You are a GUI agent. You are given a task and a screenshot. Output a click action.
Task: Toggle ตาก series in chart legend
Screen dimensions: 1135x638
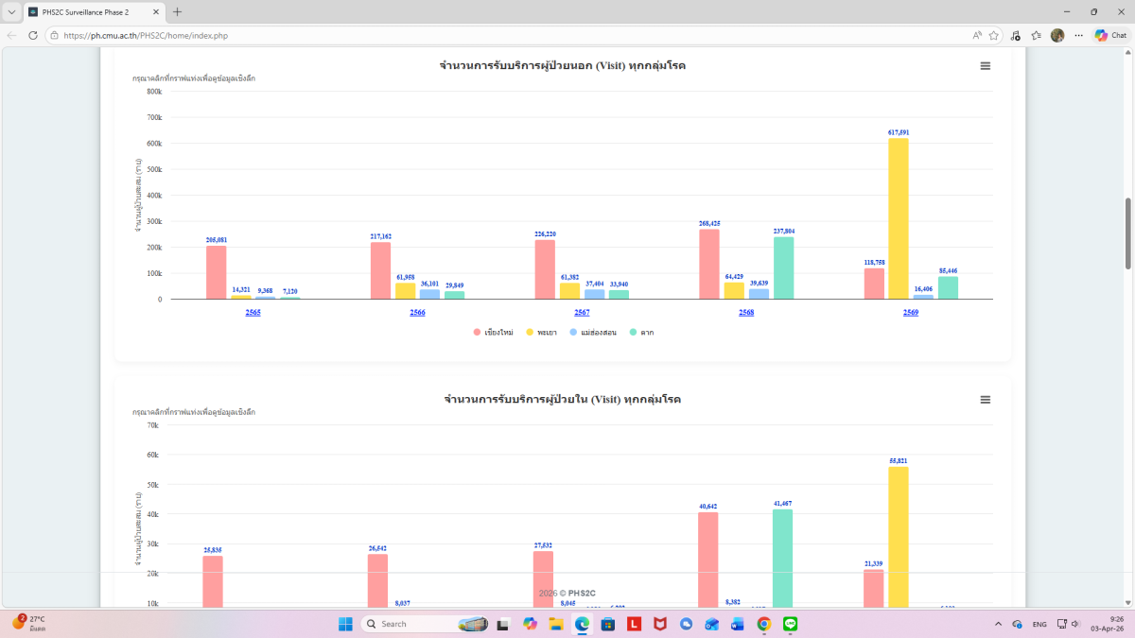point(641,333)
